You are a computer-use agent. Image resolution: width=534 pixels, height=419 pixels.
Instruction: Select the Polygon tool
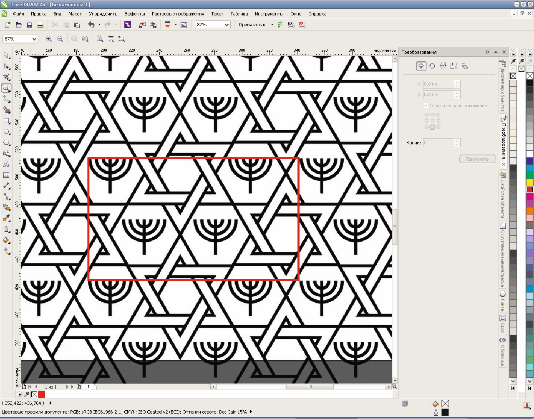[x=6, y=142]
